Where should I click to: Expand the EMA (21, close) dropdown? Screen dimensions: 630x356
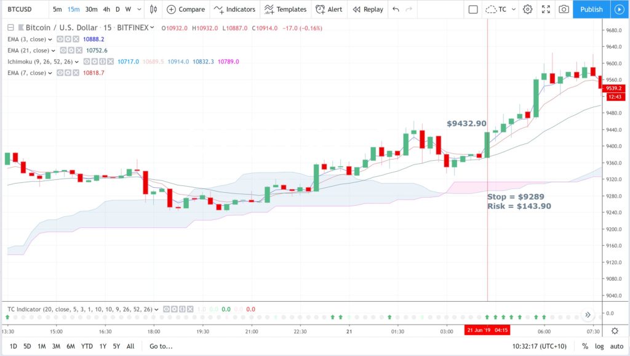(x=53, y=51)
